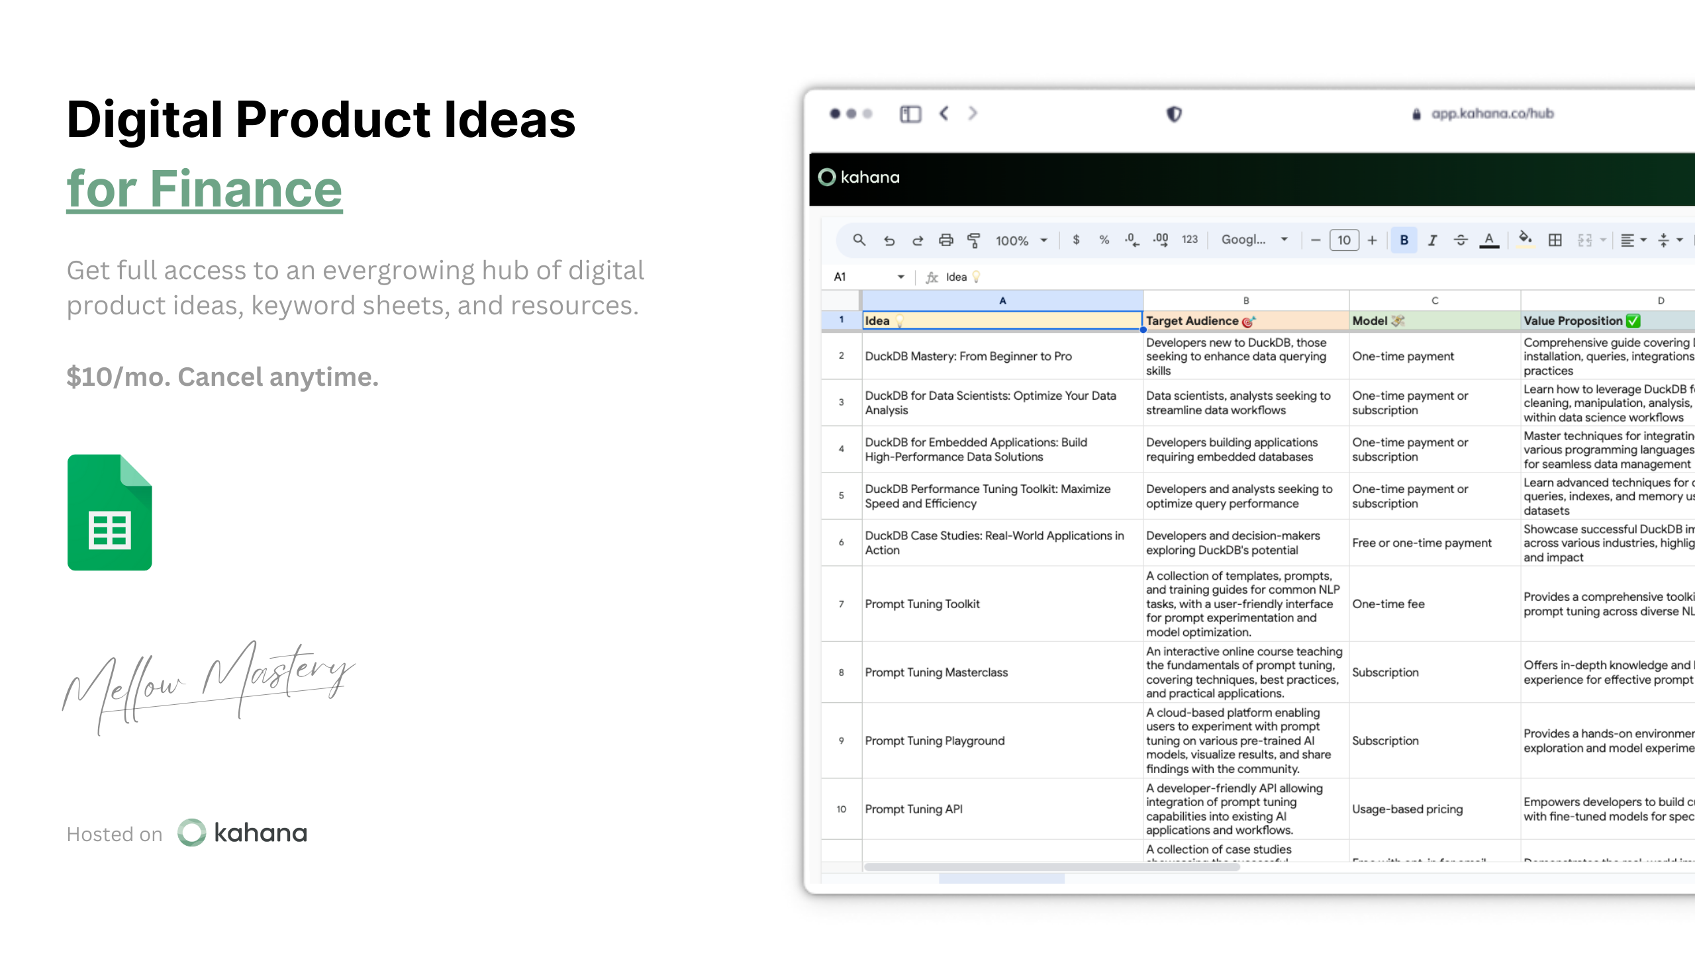Open the fill color picker
The image size is (1695, 953).
coord(1525,240)
